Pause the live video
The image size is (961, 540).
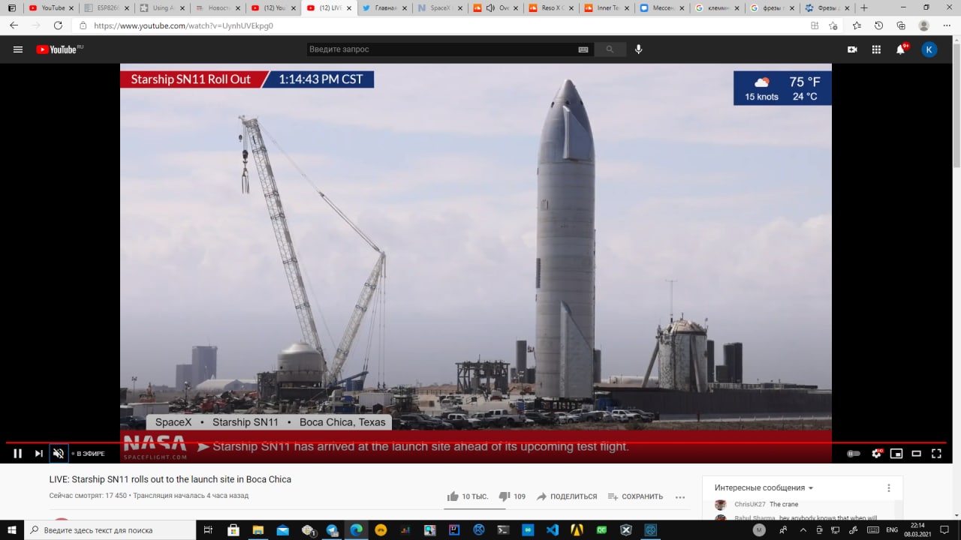pos(18,453)
